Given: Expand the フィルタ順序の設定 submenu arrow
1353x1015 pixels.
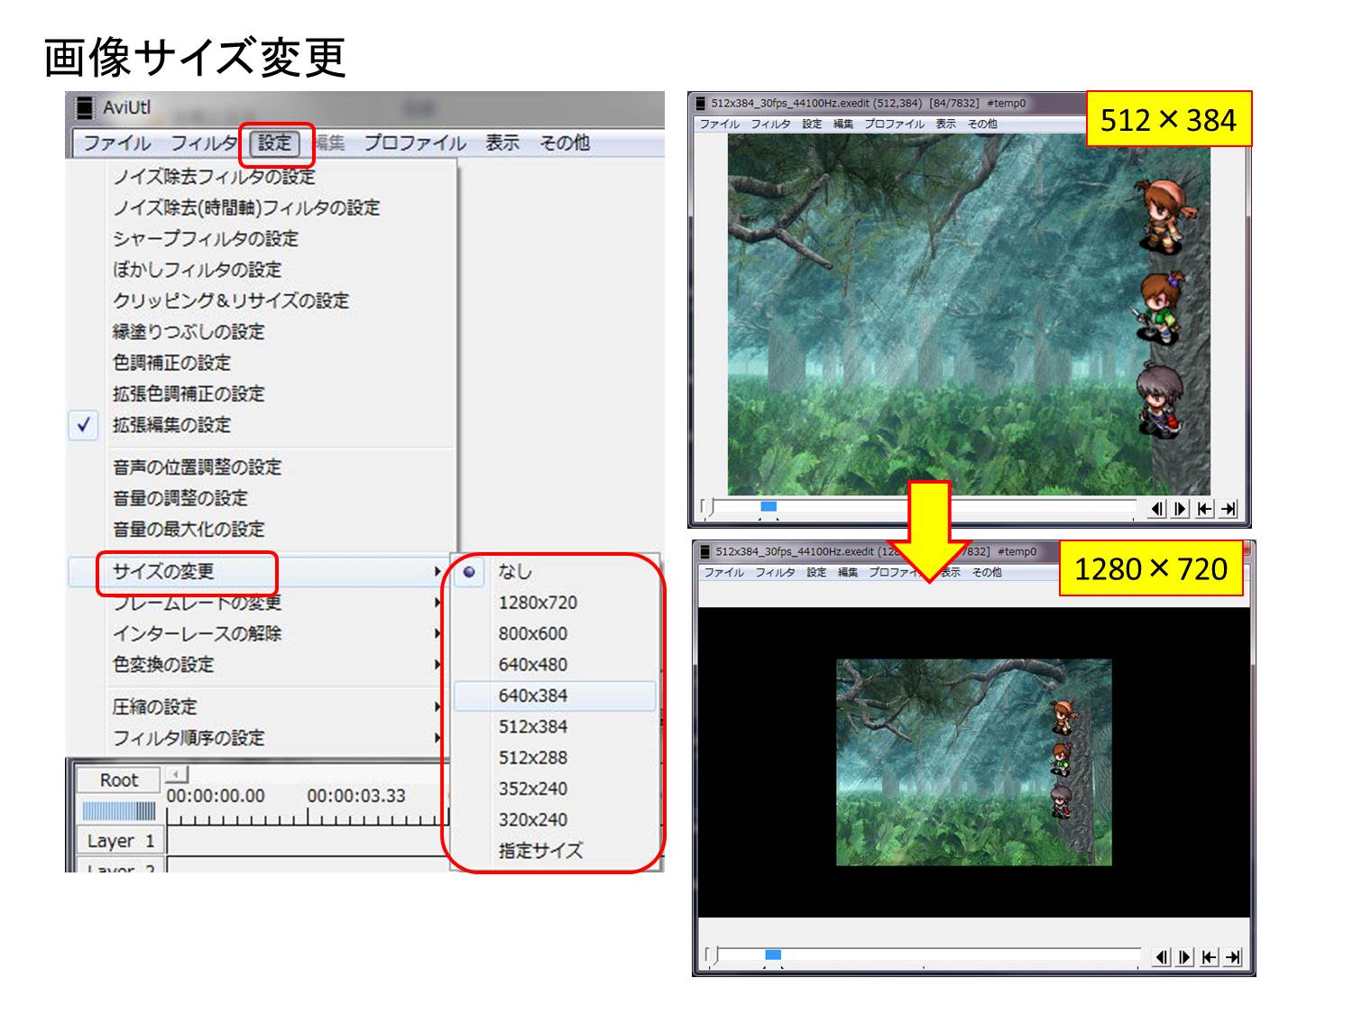Looking at the screenshot, I should click(x=437, y=737).
